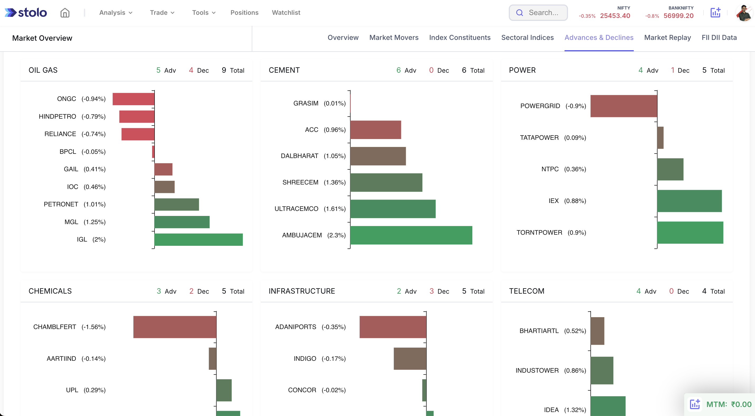Click the CEMENT sector title

[284, 70]
